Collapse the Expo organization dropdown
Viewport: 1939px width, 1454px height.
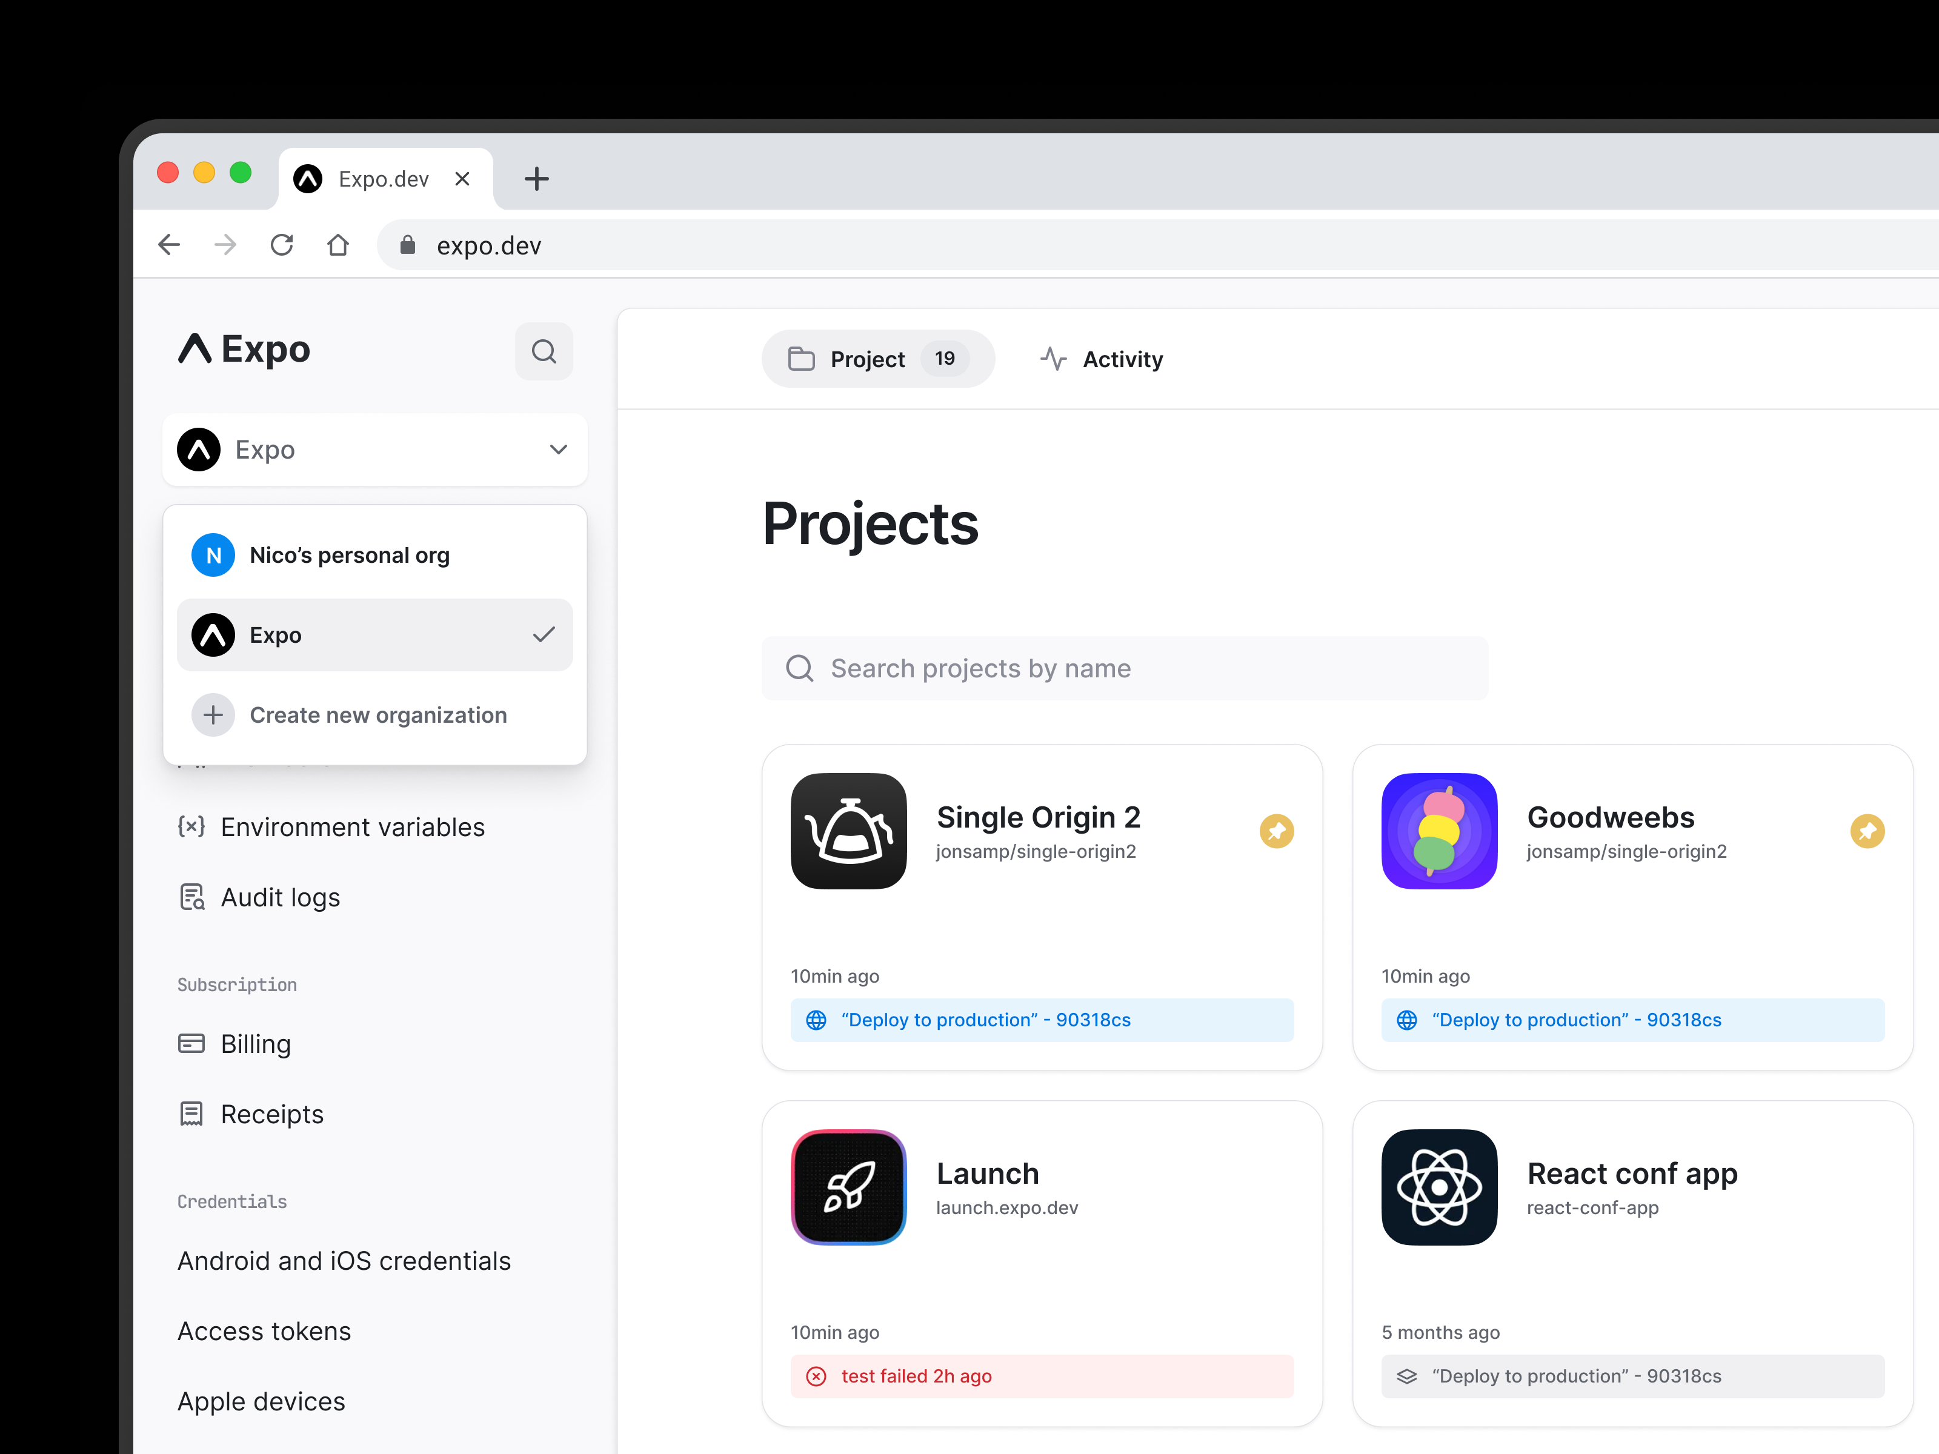point(559,450)
